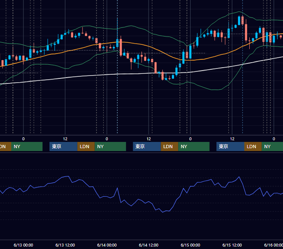Click the hour label '0' above 6/13 00:00
Image resolution: width=283 pixels, height=249 pixels.
click(23, 139)
